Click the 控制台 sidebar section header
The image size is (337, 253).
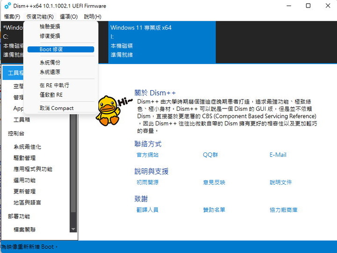coord(16,133)
